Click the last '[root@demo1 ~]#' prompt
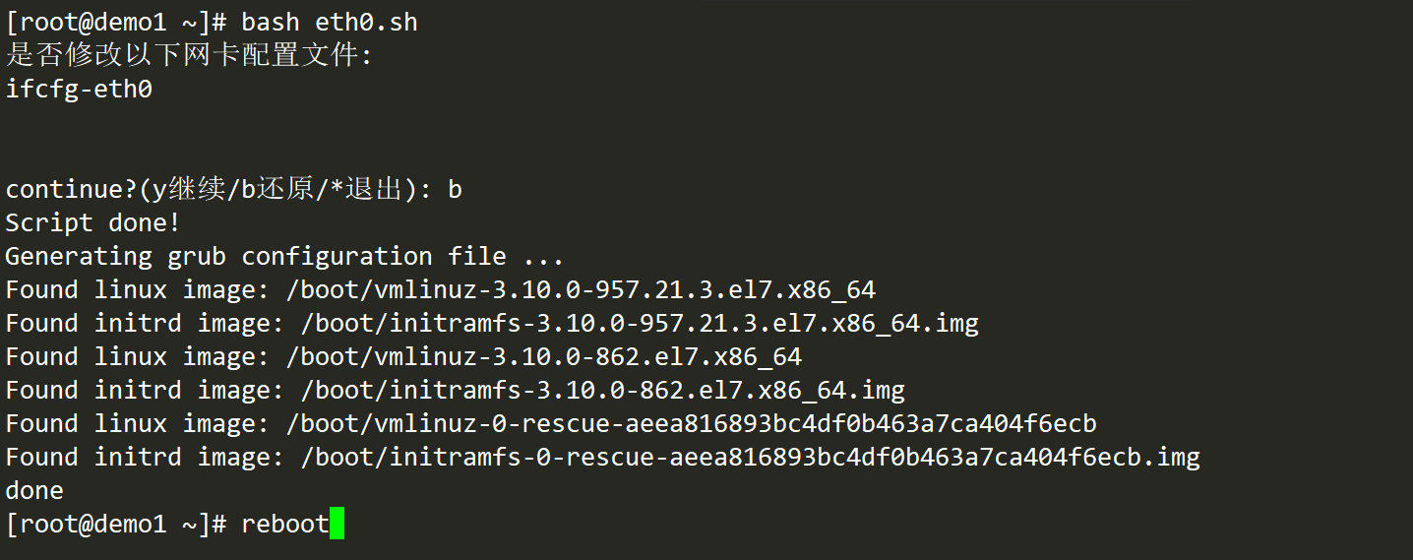Image resolution: width=1413 pixels, height=560 pixels. tap(117, 525)
